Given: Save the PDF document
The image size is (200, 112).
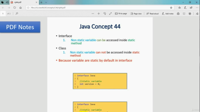Looking at the screenshot, I should click(184, 14).
